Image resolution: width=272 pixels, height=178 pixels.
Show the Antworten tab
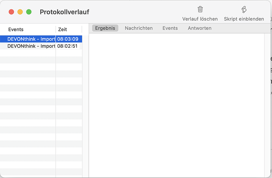199,28
